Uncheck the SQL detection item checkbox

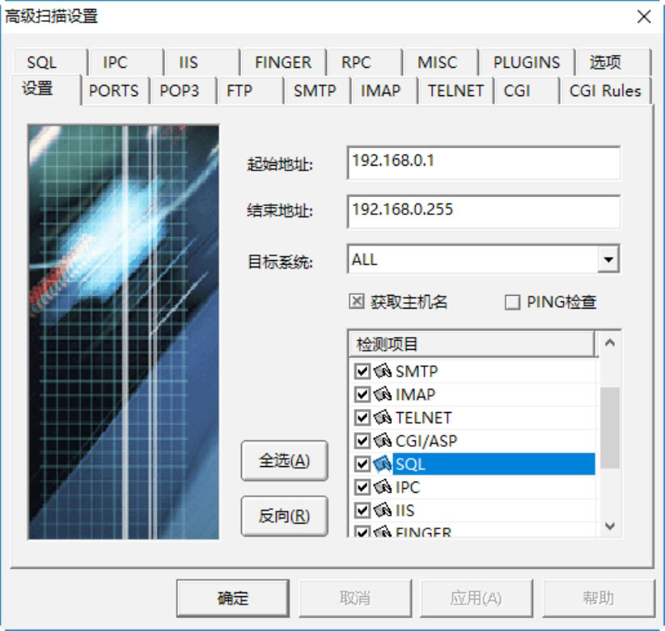pyautogui.click(x=362, y=464)
